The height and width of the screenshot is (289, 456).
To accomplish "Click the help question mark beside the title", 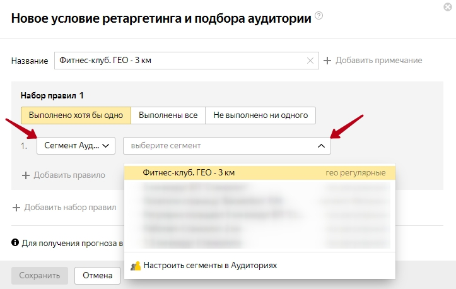I will tap(319, 16).
